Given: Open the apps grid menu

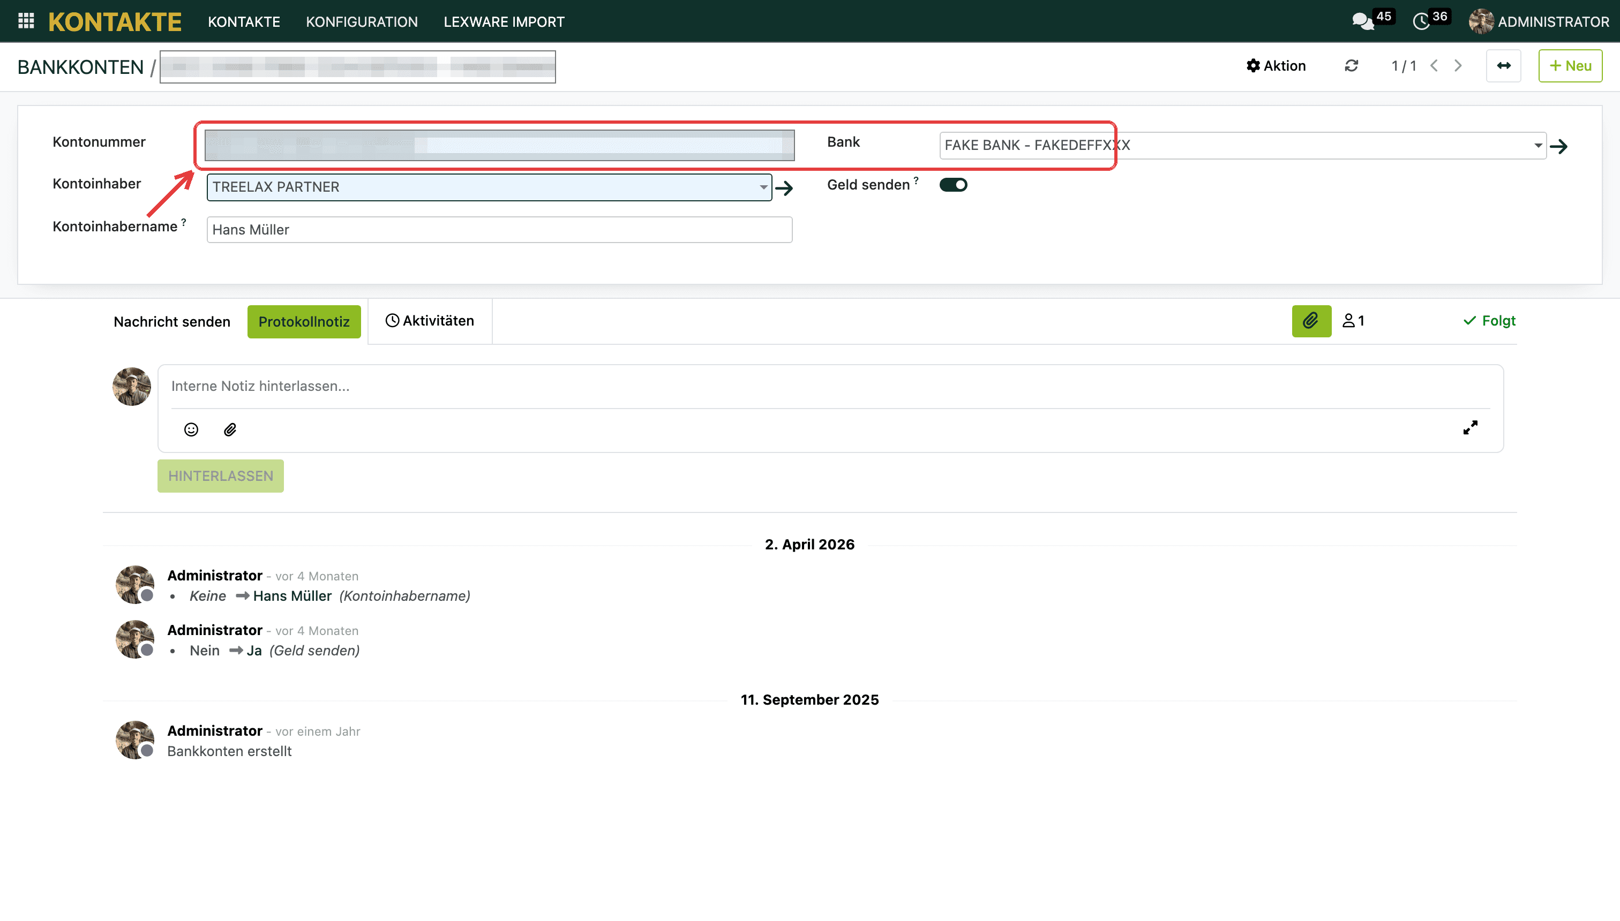Looking at the screenshot, I should (x=26, y=21).
